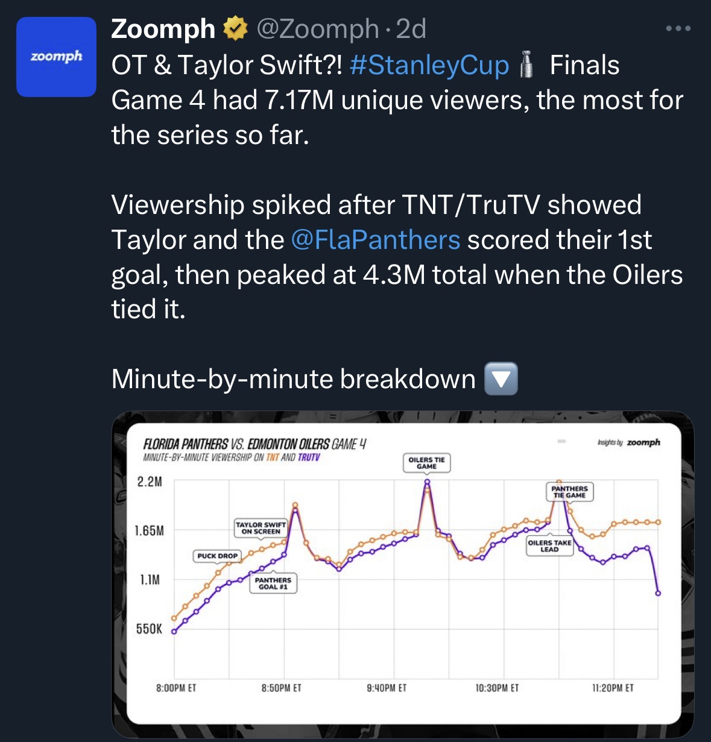
Task: Click the blue down-arrow emoji after breakdown
Action: click(x=501, y=379)
